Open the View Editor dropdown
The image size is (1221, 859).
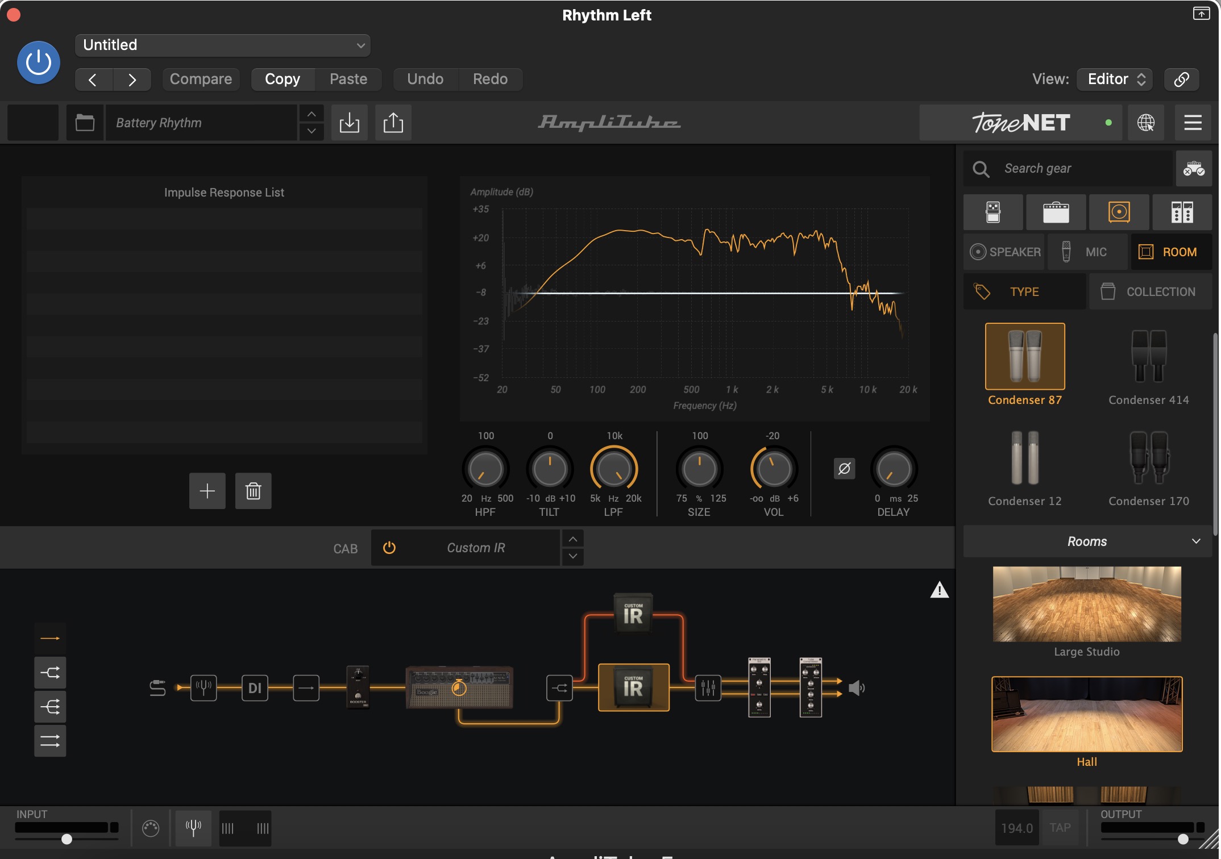coord(1115,80)
